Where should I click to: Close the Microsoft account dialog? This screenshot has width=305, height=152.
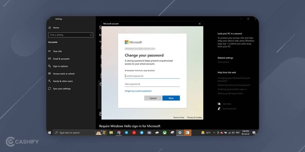click(200, 24)
